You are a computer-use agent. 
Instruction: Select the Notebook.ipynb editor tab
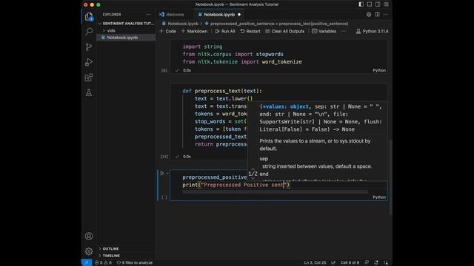(219, 15)
